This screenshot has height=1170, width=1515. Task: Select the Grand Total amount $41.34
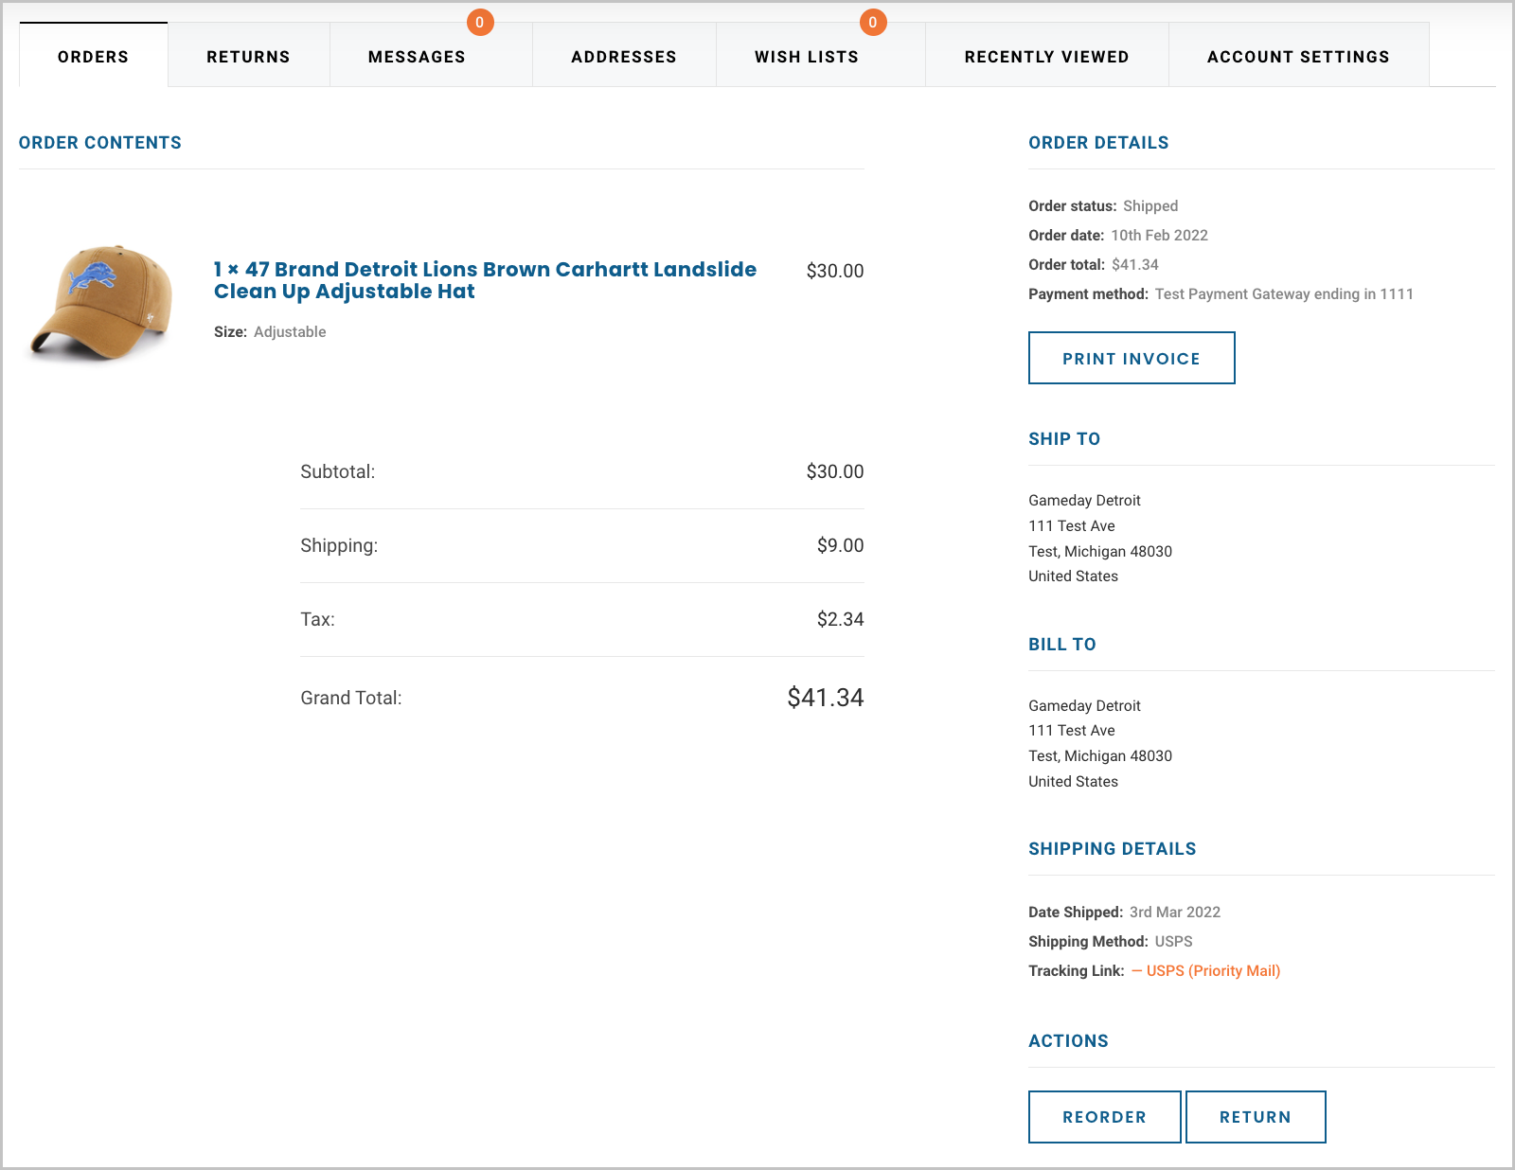[826, 698]
